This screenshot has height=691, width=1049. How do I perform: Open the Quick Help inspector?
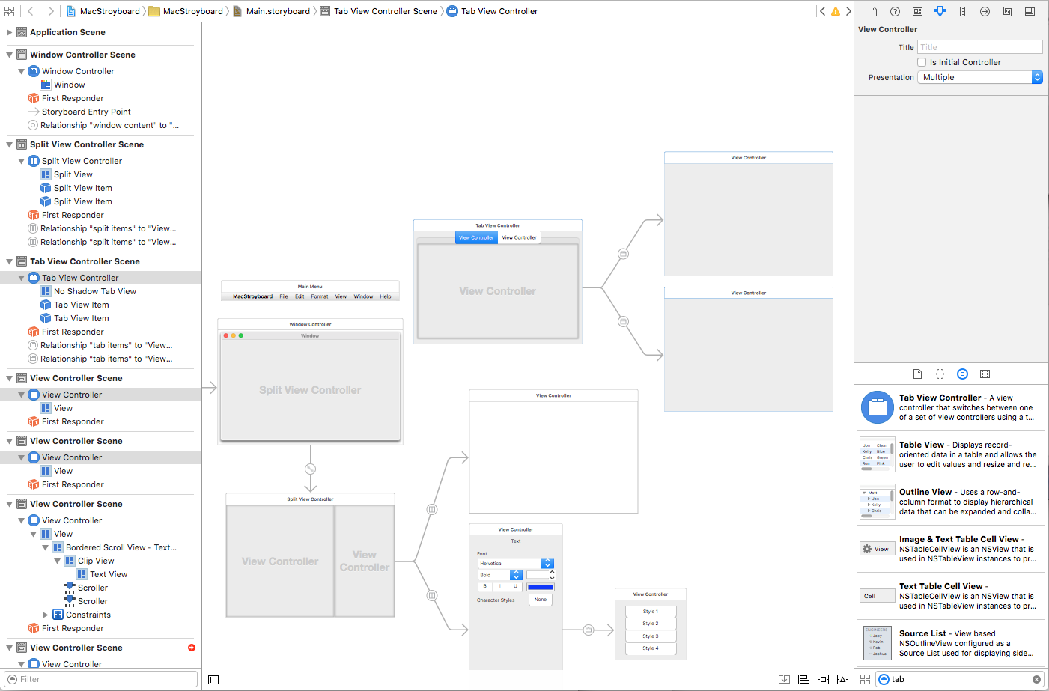click(x=895, y=11)
